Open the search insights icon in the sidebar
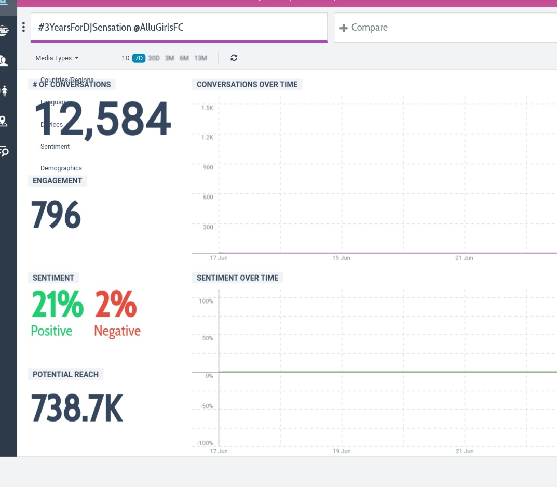Image resolution: width=557 pixels, height=487 pixels. 4,152
